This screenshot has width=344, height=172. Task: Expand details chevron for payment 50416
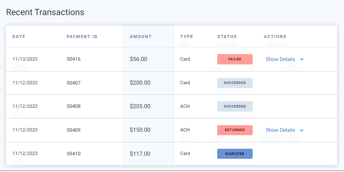[302, 59]
